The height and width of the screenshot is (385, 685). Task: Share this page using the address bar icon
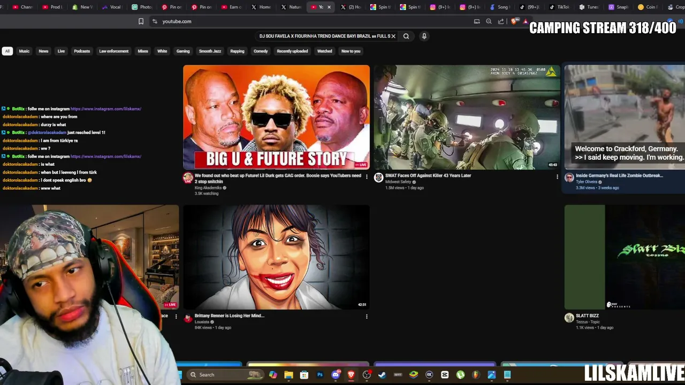click(501, 21)
